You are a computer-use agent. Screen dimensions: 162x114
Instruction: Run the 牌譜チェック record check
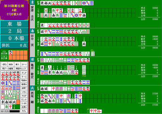pos(21,69)
